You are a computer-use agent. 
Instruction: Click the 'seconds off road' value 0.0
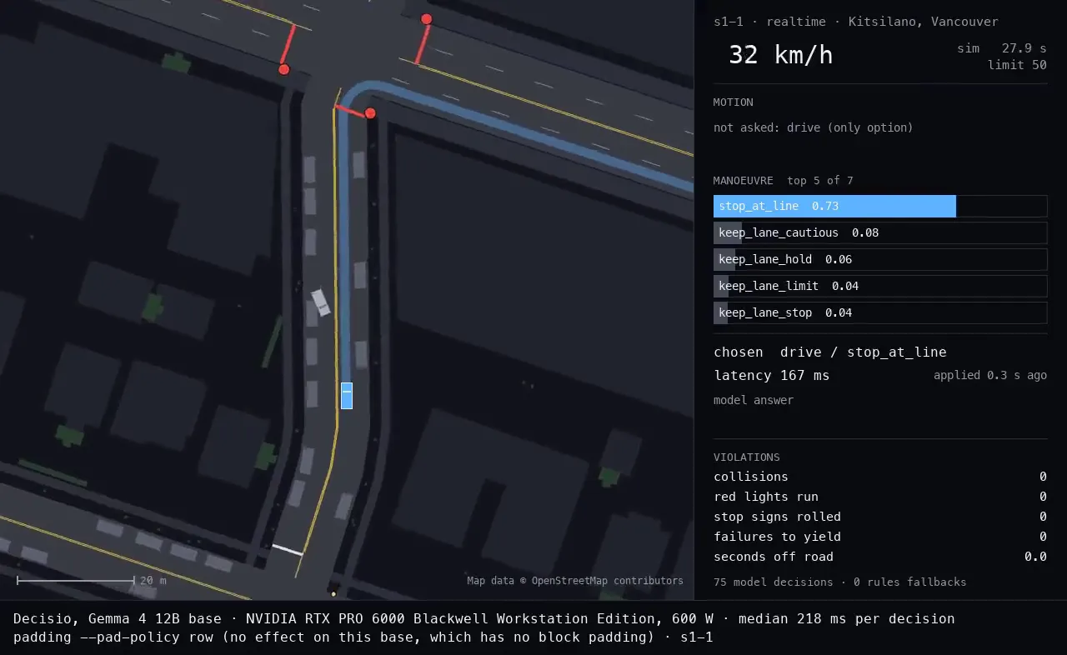pyautogui.click(x=1035, y=557)
